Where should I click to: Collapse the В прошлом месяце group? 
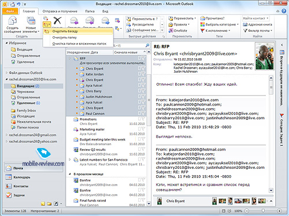coord(70,174)
